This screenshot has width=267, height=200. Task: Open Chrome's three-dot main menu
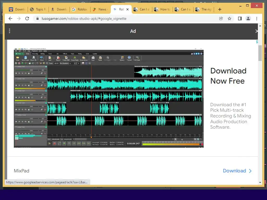[x=257, y=18]
